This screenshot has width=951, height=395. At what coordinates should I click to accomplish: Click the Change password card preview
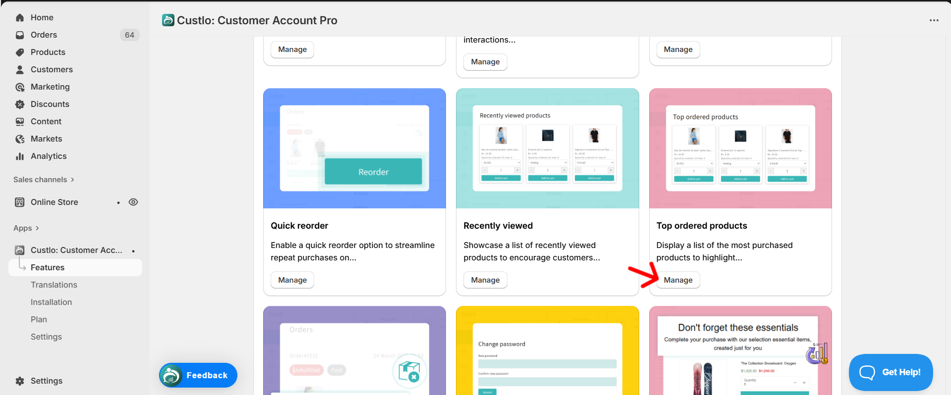(x=547, y=351)
